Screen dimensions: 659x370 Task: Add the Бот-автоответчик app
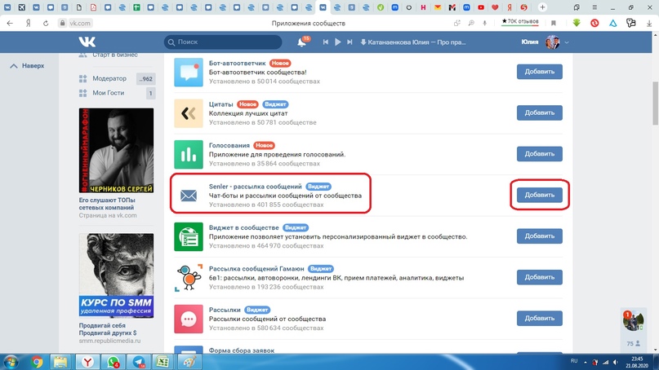(539, 72)
